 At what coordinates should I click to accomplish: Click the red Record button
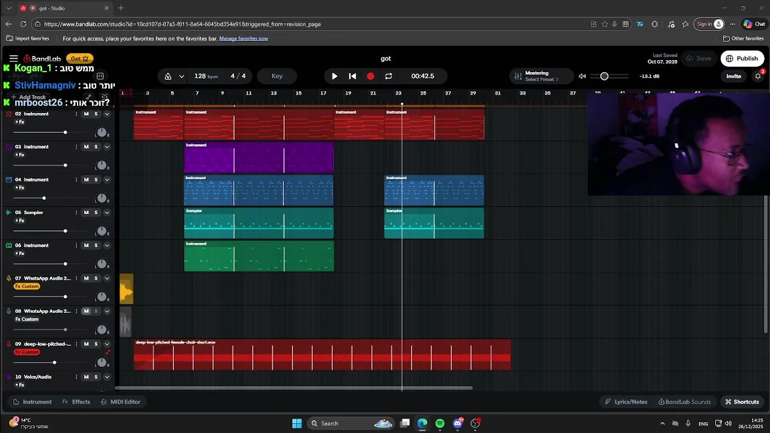click(371, 76)
